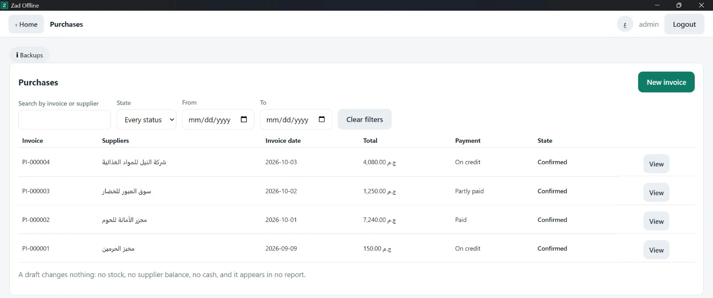Click the Zad Offline app icon
Screen dimensions: 713x298
click(x=4, y=5)
